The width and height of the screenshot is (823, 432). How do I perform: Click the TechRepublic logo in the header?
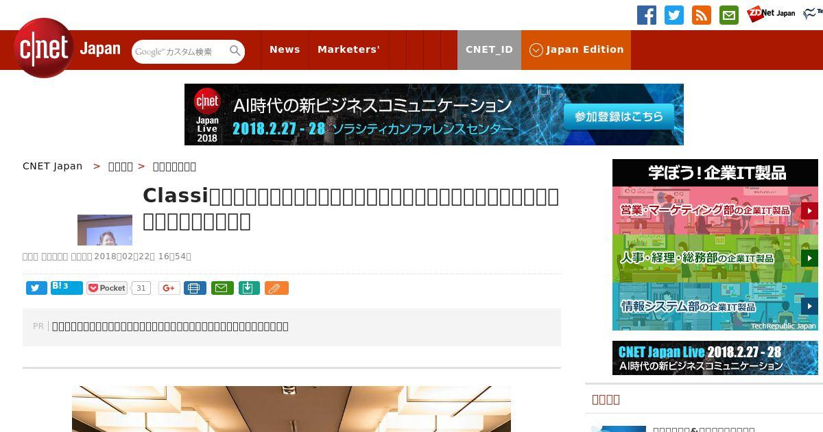pyautogui.click(x=813, y=13)
